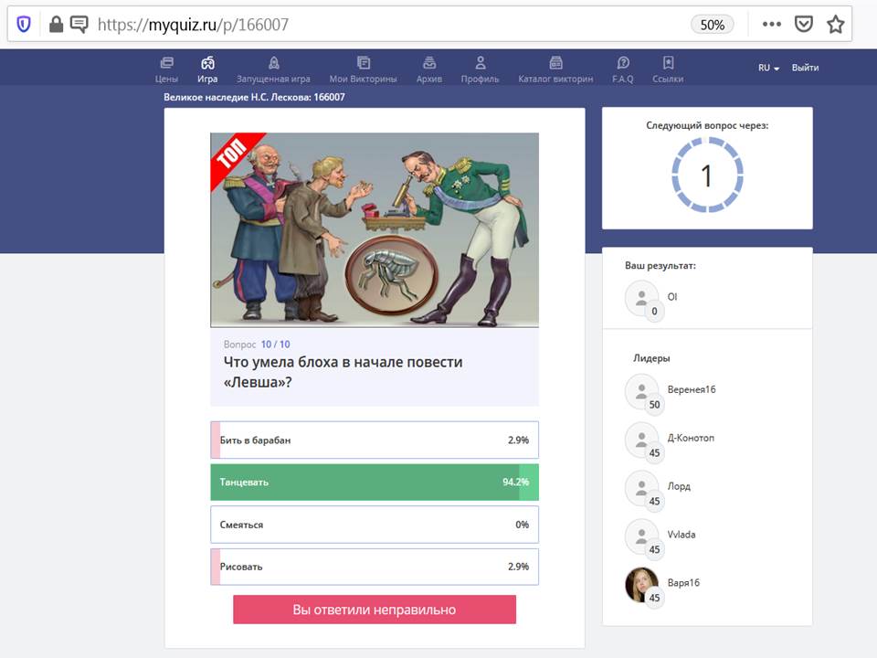This screenshot has width=877, height=658.
Task: Select the Танцевать answer option
Action: (374, 482)
